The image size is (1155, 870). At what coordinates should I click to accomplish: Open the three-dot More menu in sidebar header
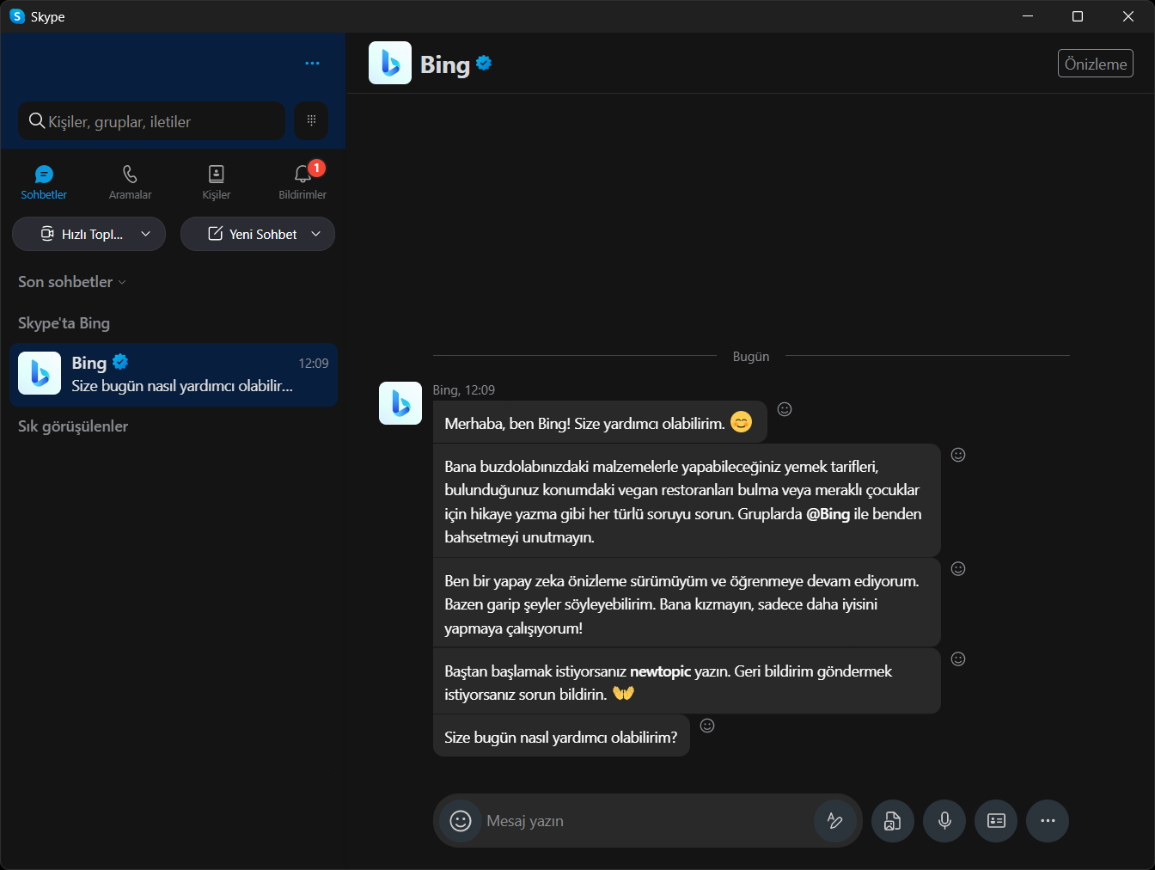[312, 63]
